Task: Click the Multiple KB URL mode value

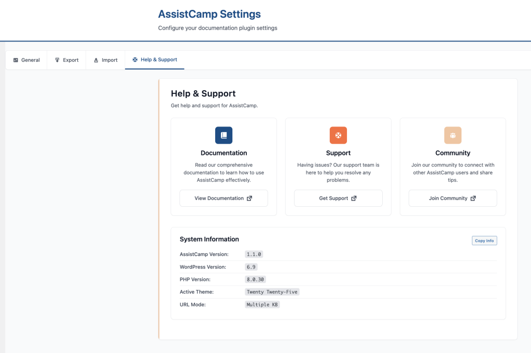Action: point(262,305)
